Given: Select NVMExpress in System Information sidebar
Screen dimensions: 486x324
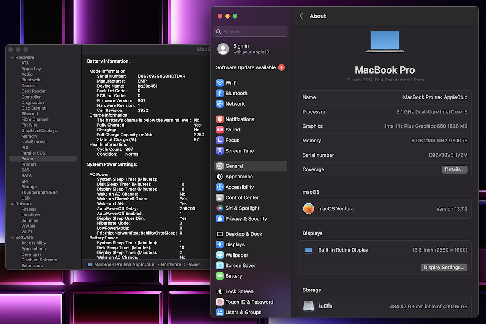Looking at the screenshot, I should (34, 142).
